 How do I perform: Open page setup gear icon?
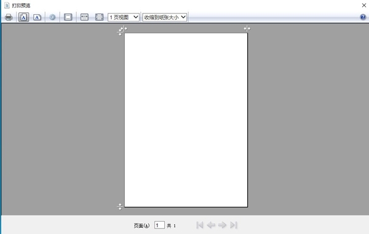[x=52, y=17]
